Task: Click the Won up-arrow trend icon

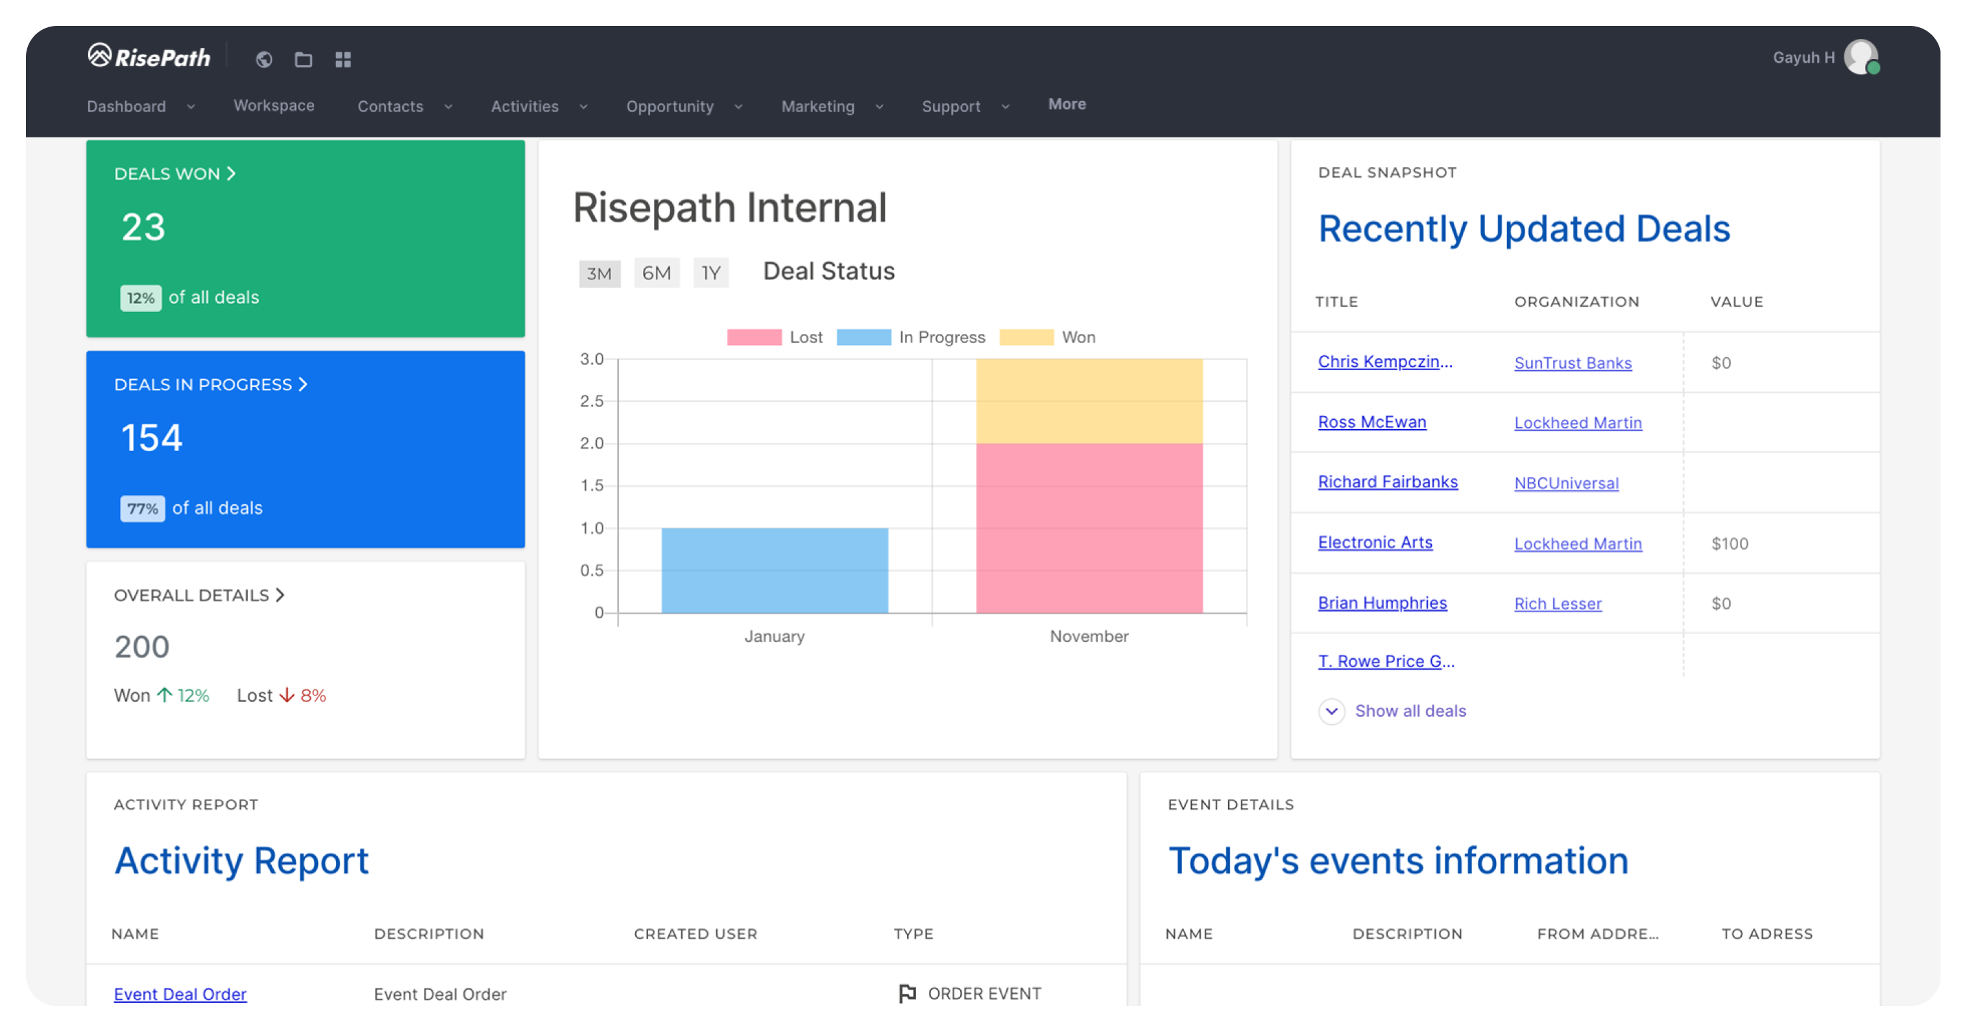Action: (164, 695)
